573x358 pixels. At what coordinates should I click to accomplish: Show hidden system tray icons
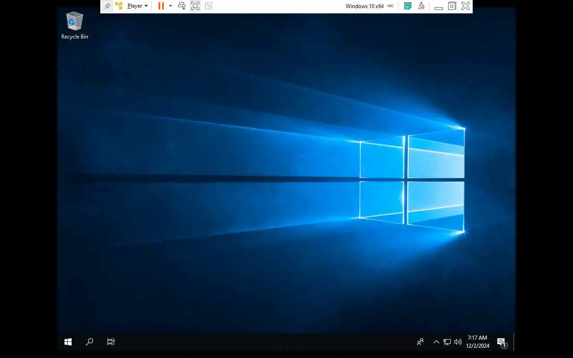[x=436, y=342]
